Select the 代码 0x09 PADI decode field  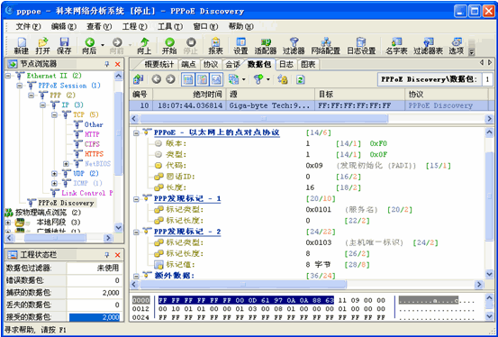[303, 166]
